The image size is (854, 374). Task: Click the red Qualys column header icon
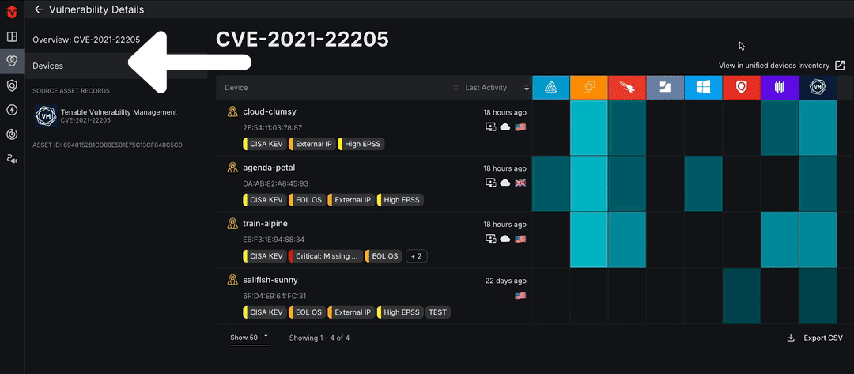point(741,88)
